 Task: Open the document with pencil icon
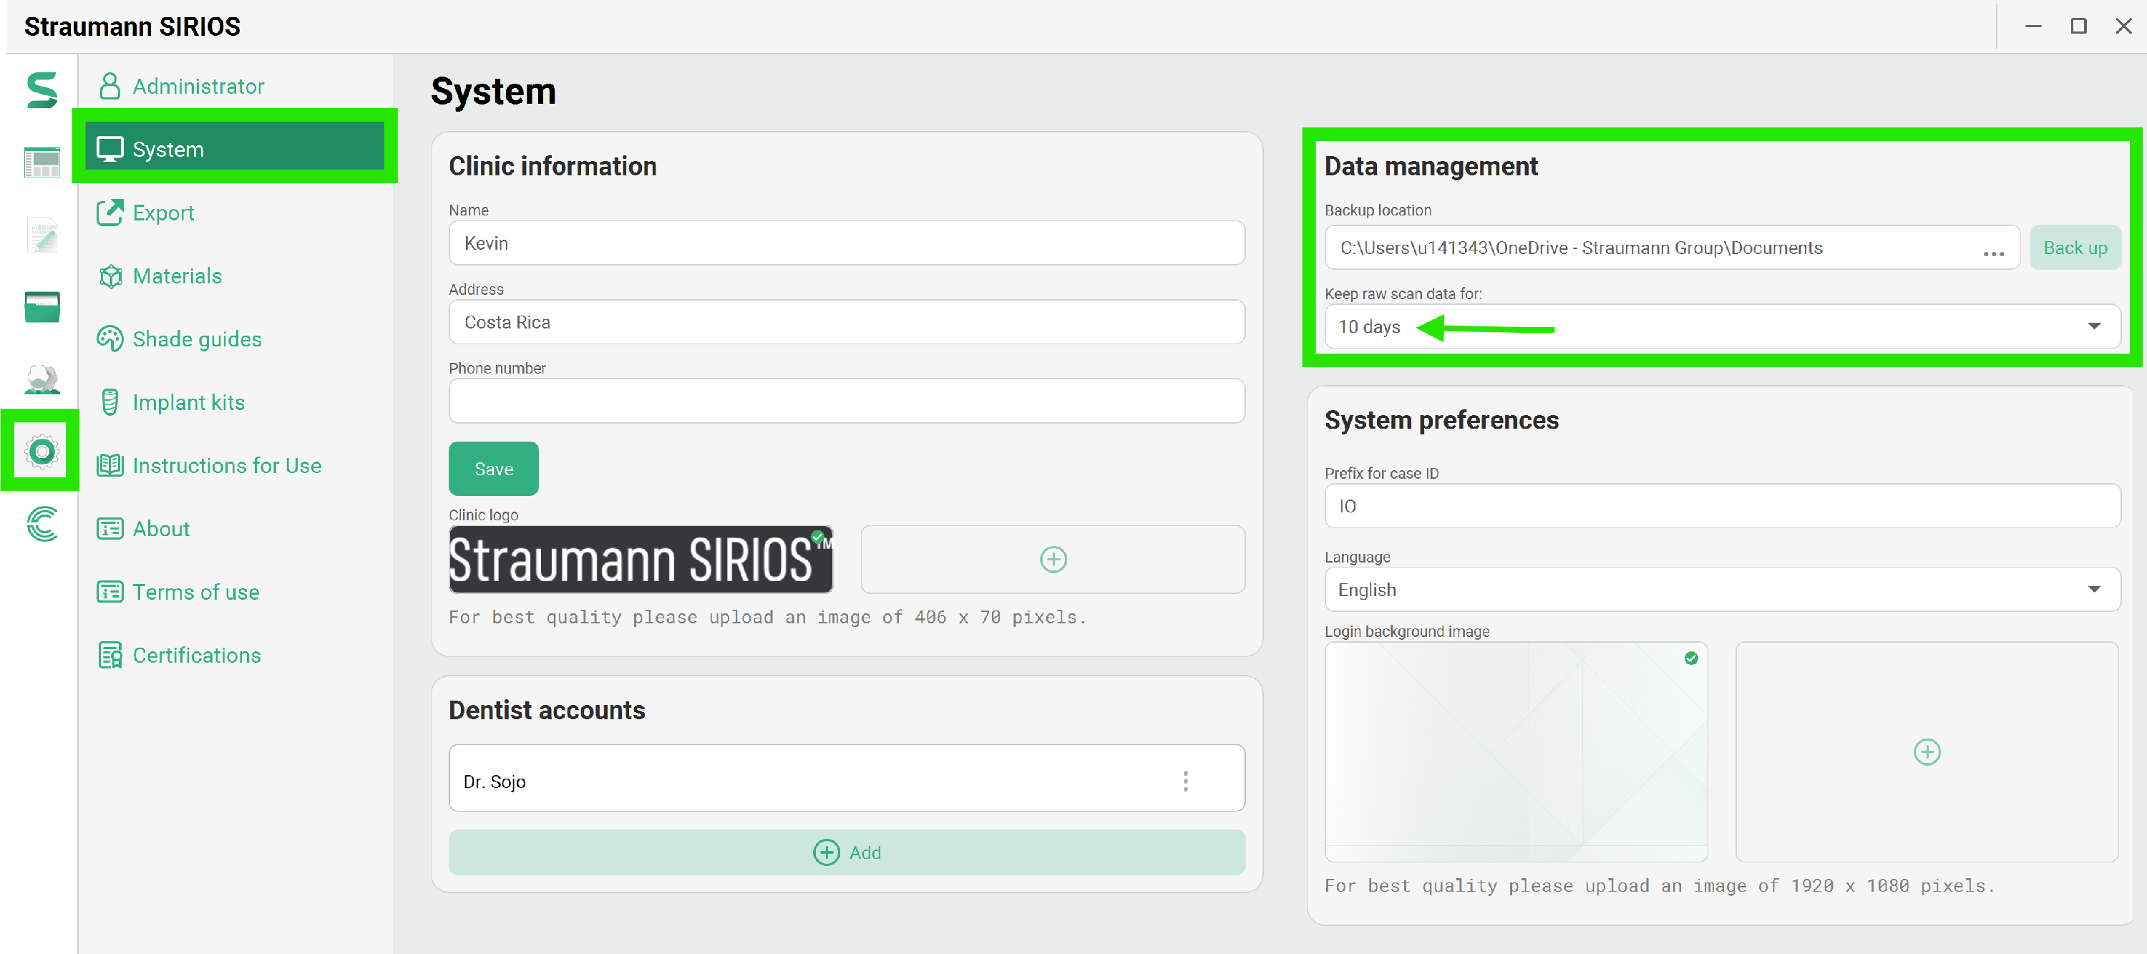point(42,235)
